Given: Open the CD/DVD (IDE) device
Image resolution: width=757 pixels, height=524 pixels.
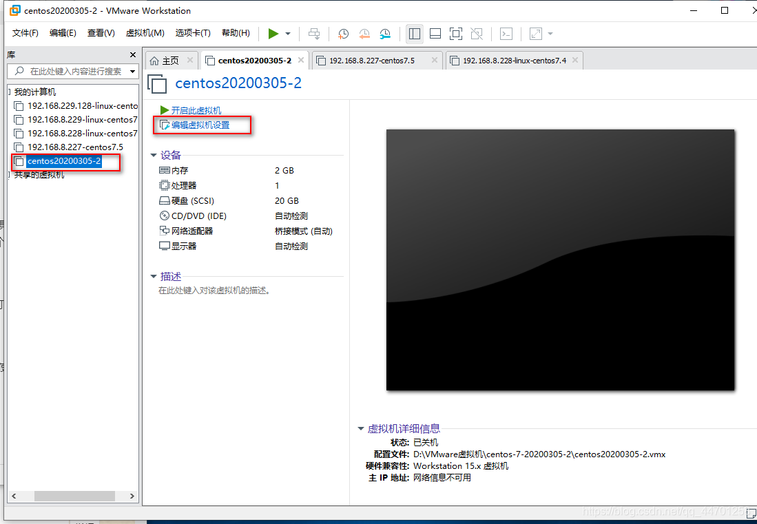Looking at the screenshot, I should (x=193, y=216).
